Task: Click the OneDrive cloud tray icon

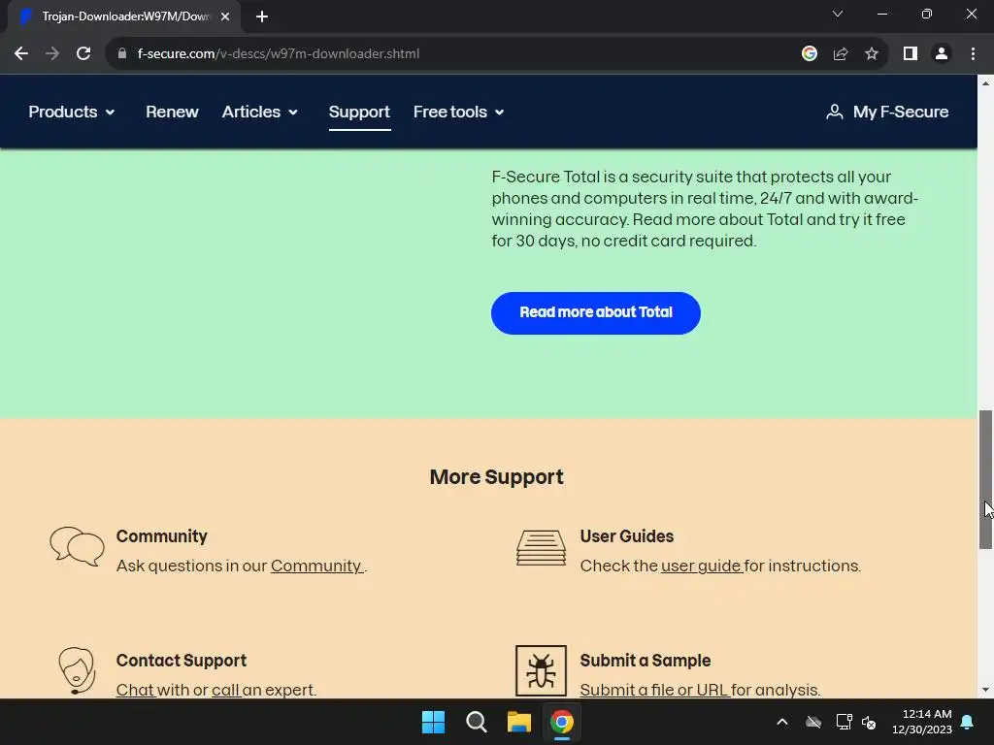Action: coord(813,722)
